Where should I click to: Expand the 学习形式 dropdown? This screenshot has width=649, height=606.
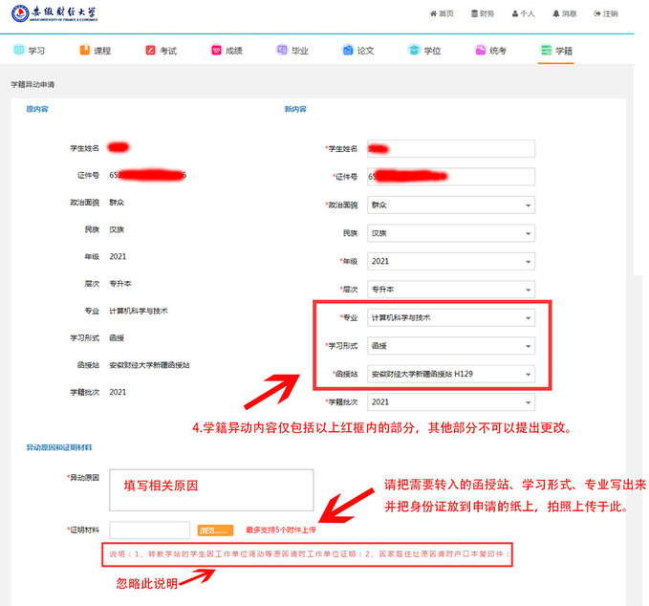click(x=451, y=346)
